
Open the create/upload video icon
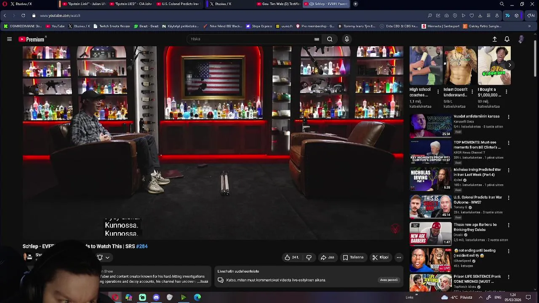495,39
